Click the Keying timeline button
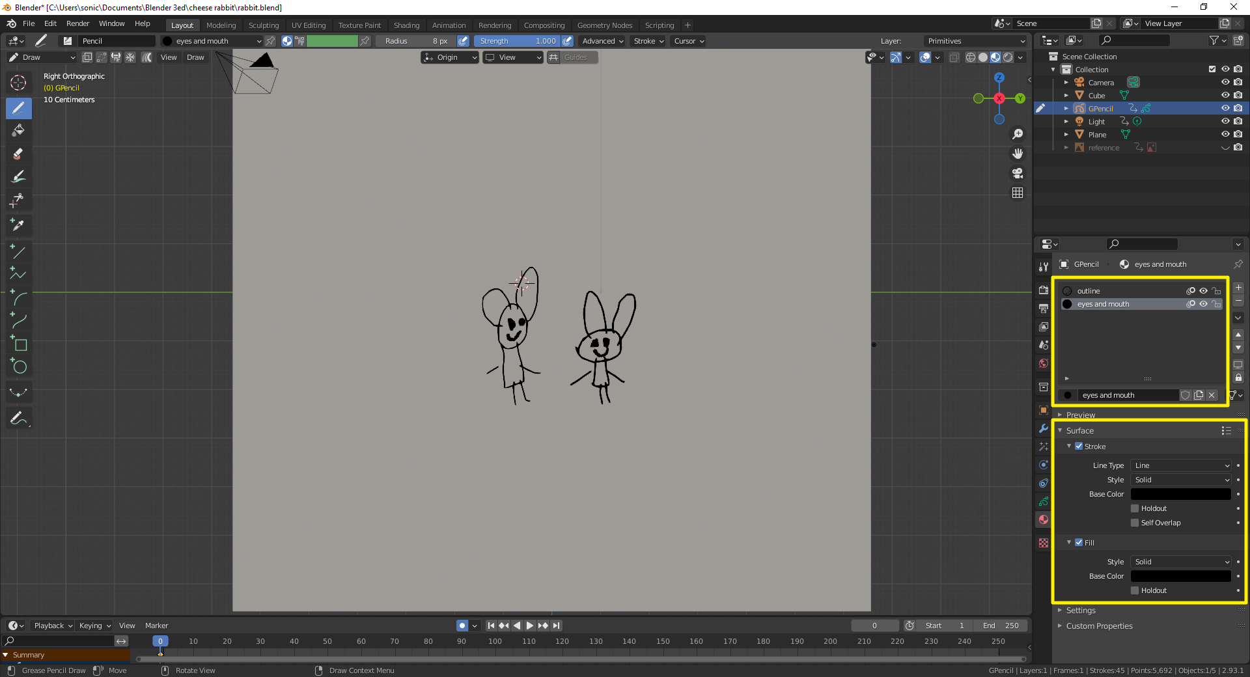The height and width of the screenshot is (677, 1250). [x=94, y=626]
